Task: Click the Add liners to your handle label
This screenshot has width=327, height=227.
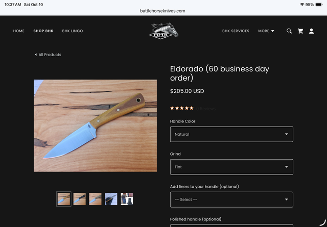Action: point(204,187)
